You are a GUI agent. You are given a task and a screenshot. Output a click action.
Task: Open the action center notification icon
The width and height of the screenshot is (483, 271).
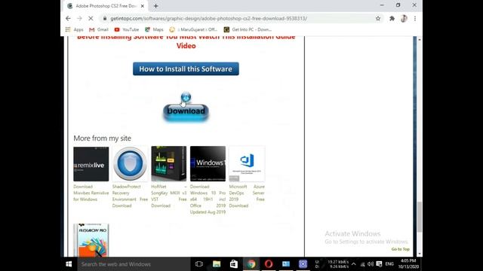(379, 264)
